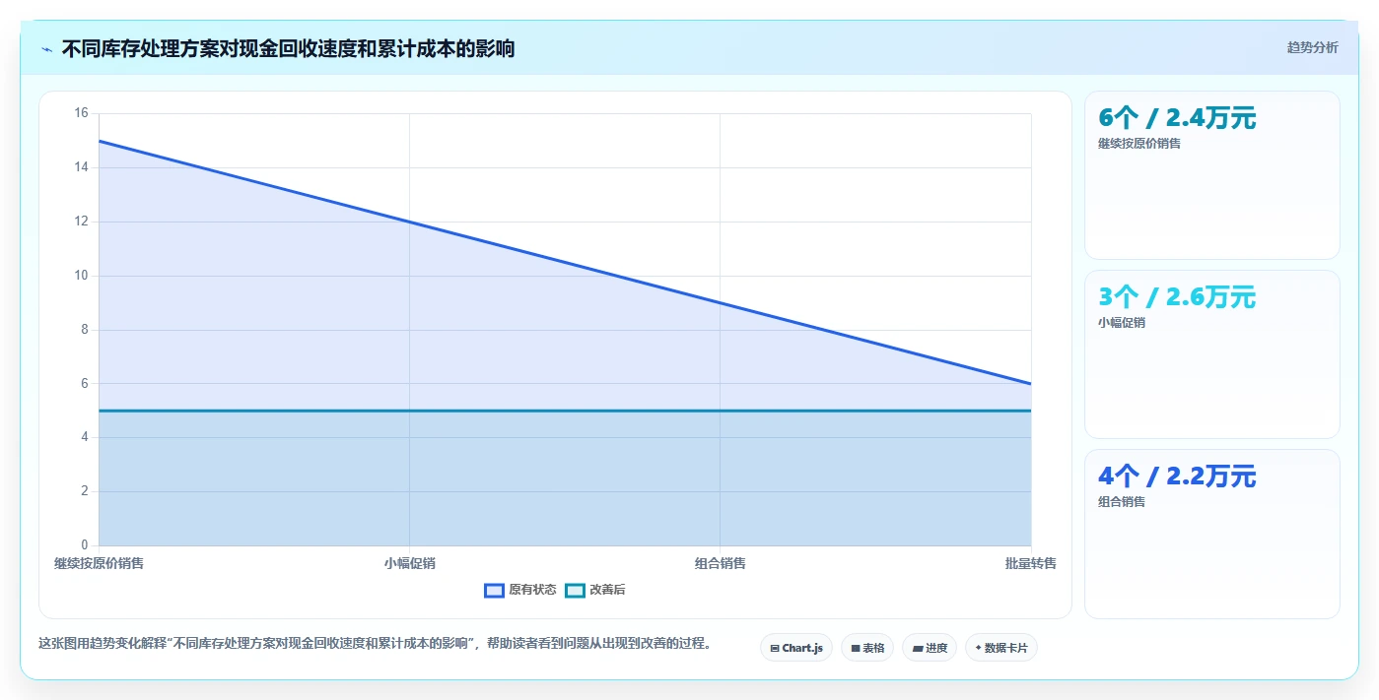Select the 数据卡片 tag chip
Viewport: 1379px width, 700px height.
(1001, 648)
